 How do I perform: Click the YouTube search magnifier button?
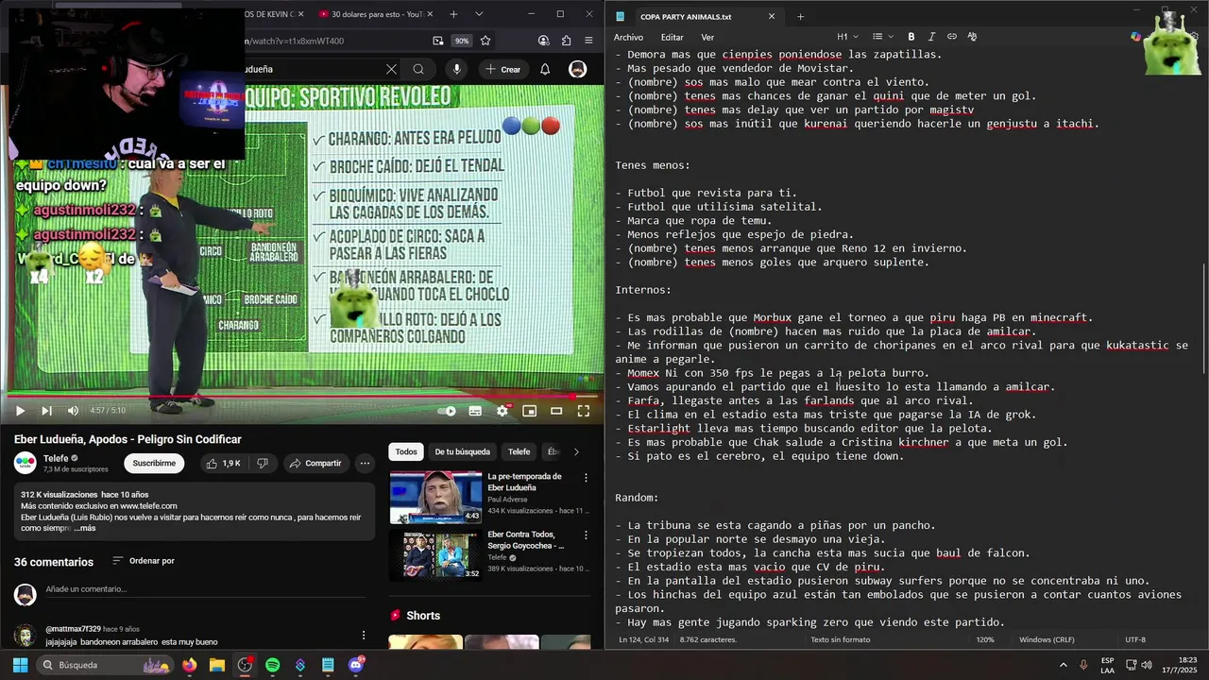tap(418, 69)
